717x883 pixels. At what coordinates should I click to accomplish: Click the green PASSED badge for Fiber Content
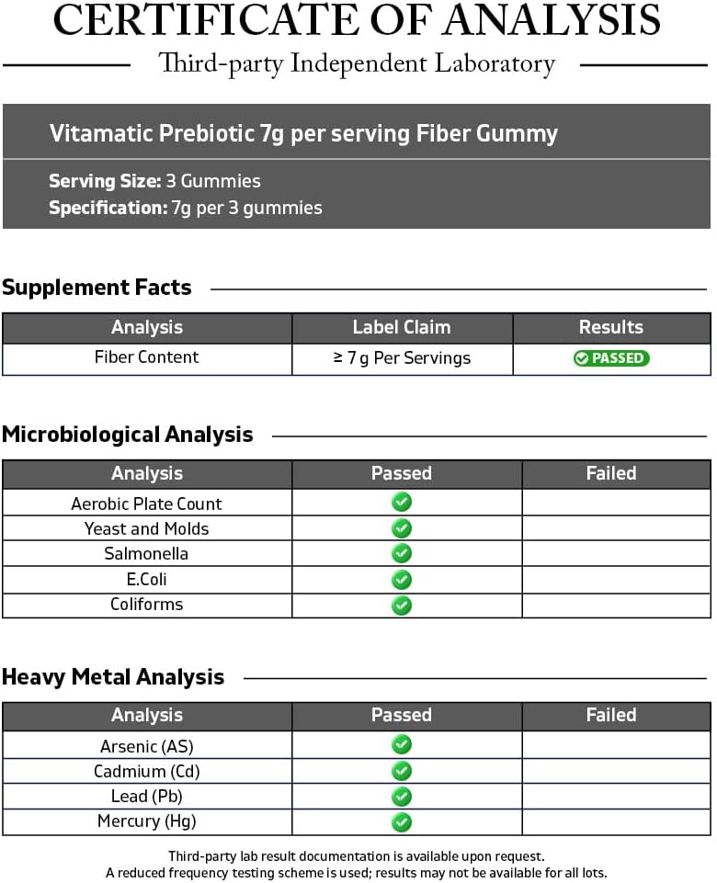tap(611, 358)
